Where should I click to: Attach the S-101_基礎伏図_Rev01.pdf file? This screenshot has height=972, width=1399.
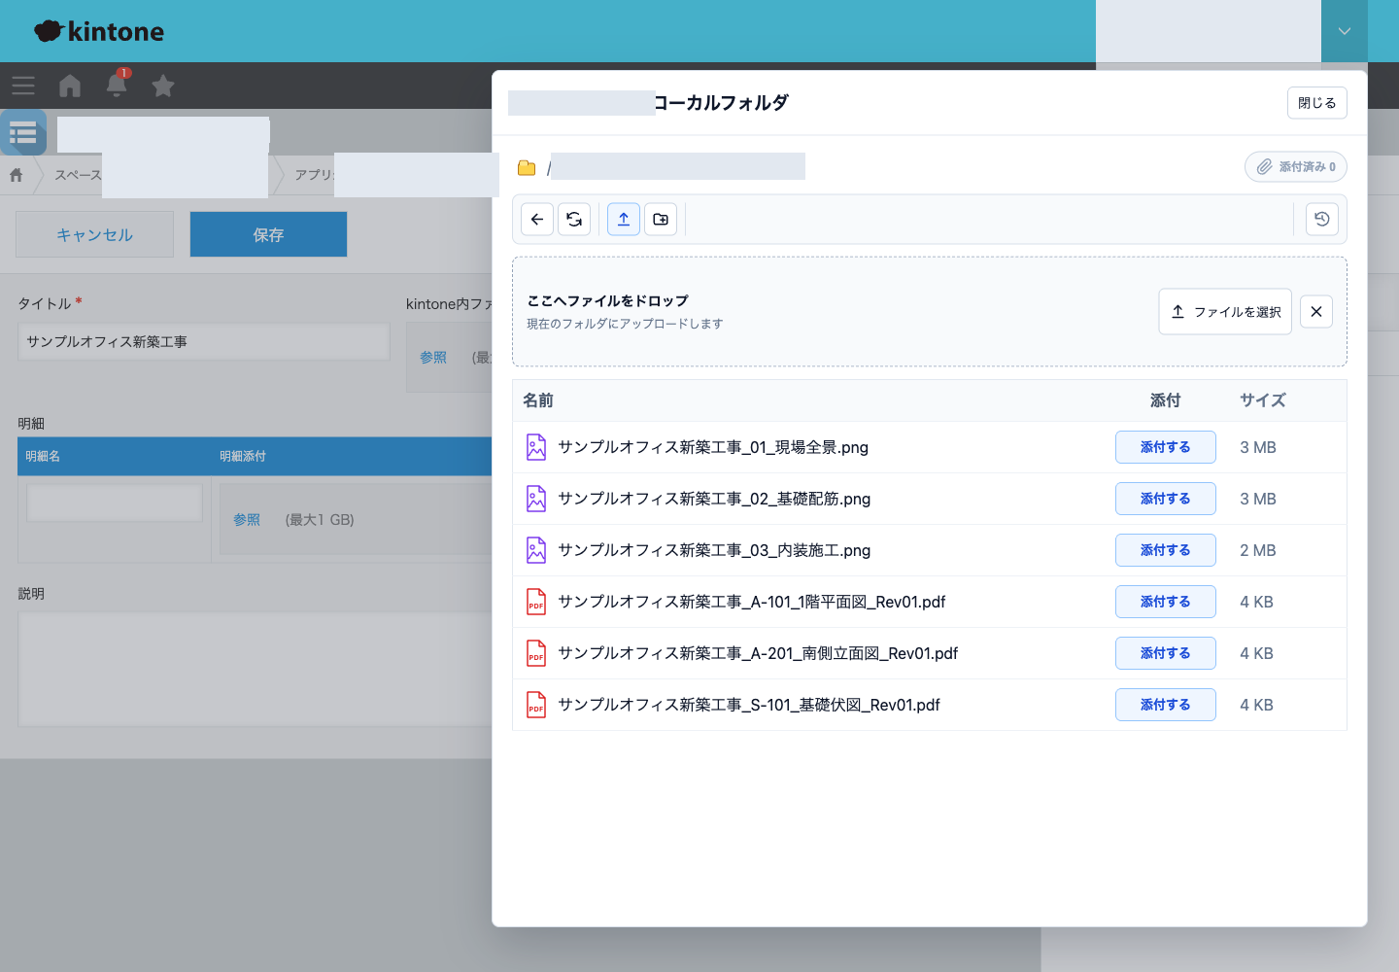point(1166,705)
